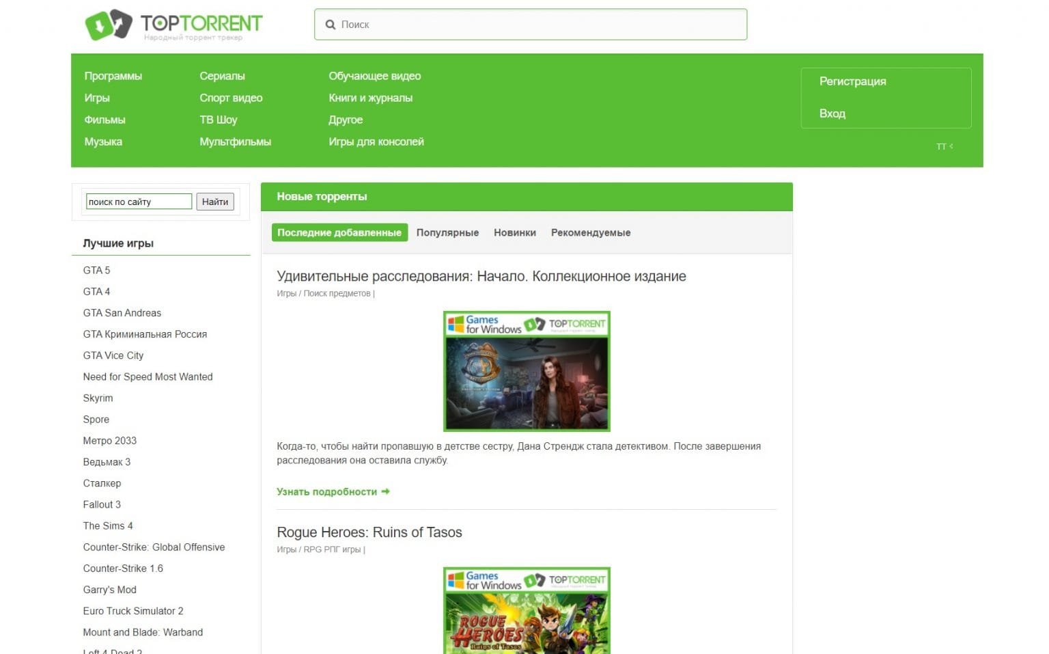The image size is (1049, 654).
Task: Click the magnifier icon in the top search bar
Action: pyautogui.click(x=331, y=25)
